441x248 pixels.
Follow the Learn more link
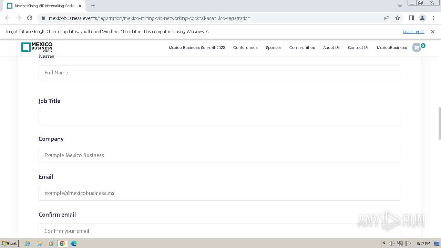click(413, 31)
